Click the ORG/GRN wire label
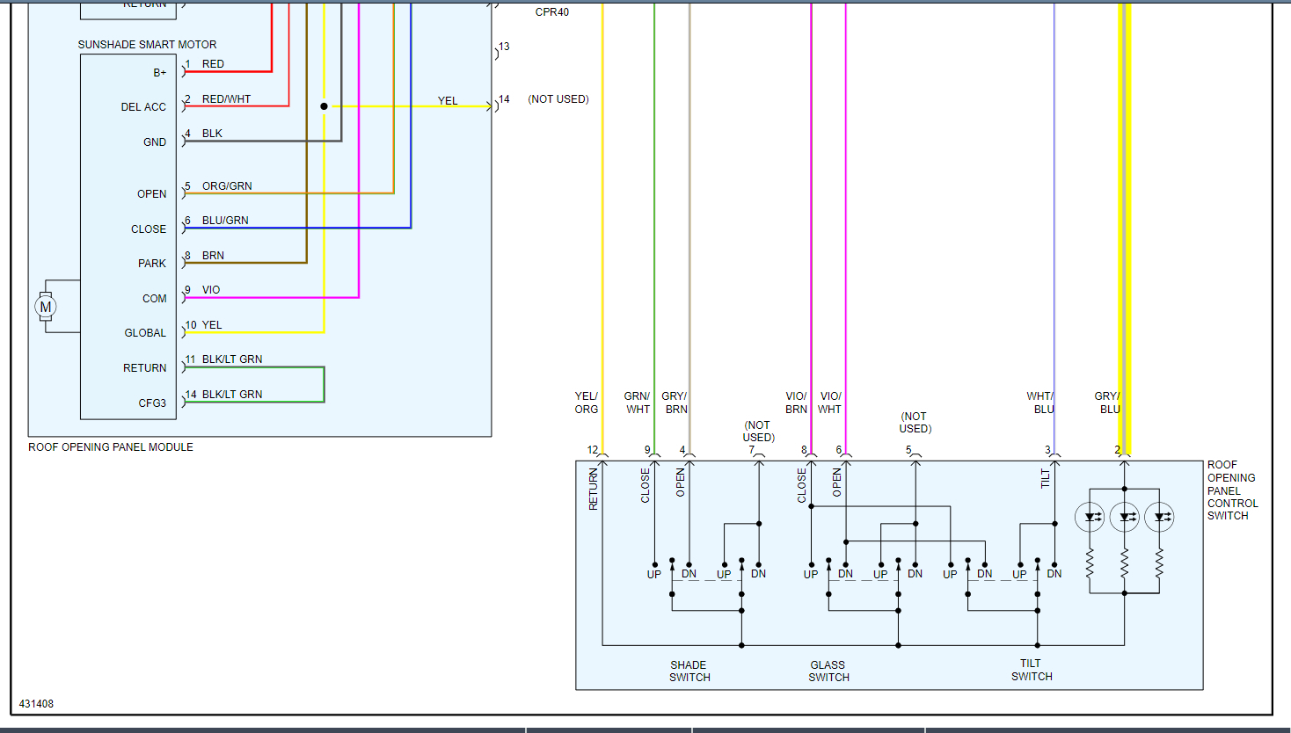Screen dimensions: 1291x733 (227, 186)
